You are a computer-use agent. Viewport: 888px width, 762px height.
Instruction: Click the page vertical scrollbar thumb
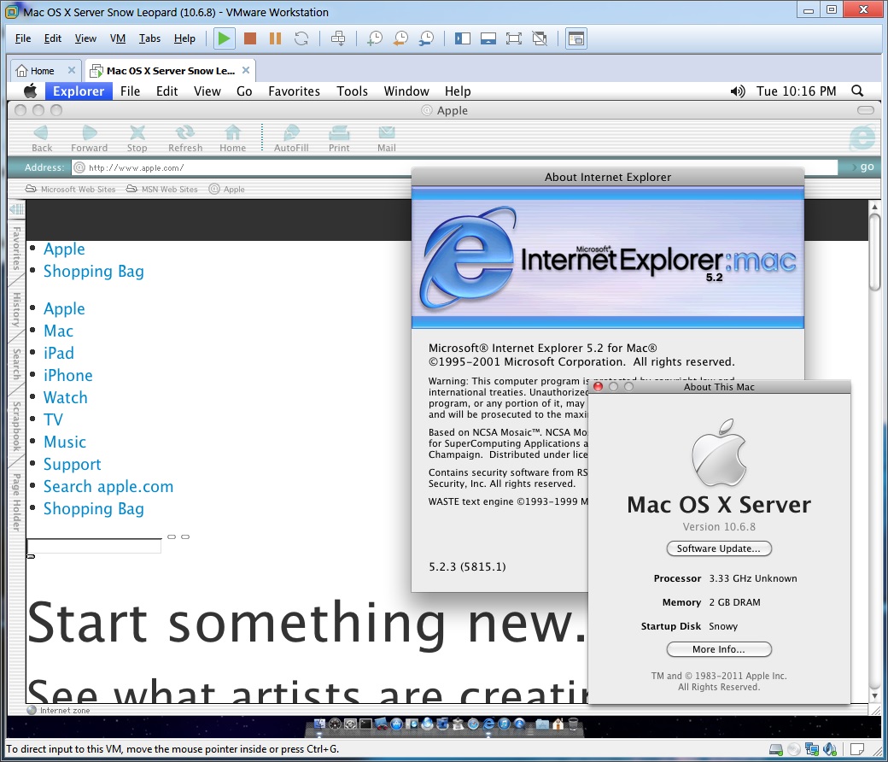click(874, 252)
